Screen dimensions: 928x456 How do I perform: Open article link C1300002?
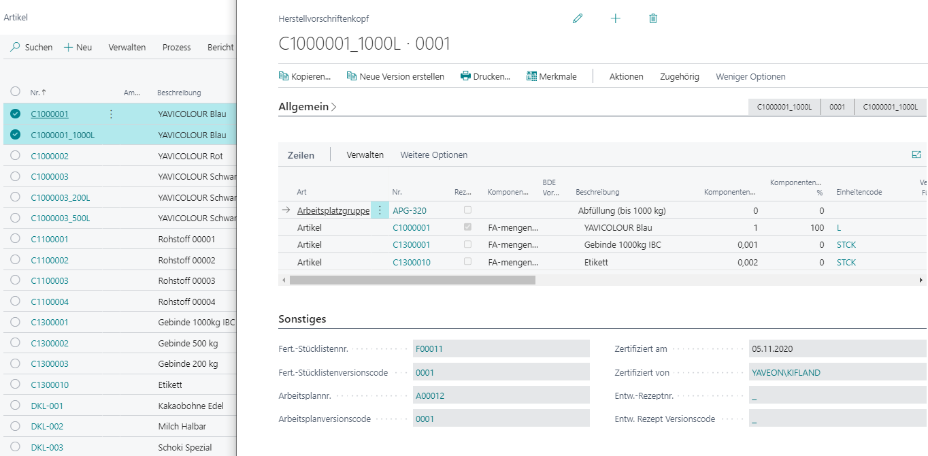(50, 343)
